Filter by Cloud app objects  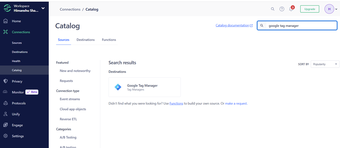point(73,109)
